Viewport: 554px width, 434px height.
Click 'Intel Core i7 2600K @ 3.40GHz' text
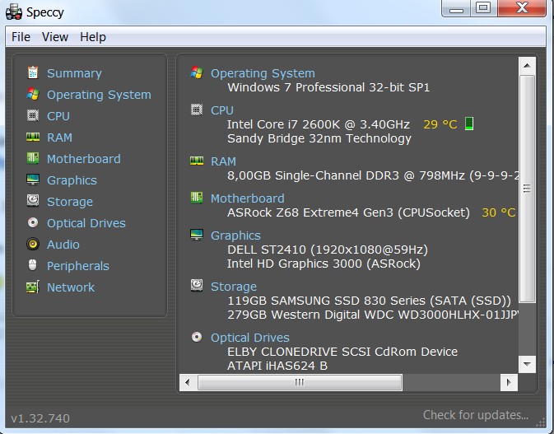pos(319,124)
